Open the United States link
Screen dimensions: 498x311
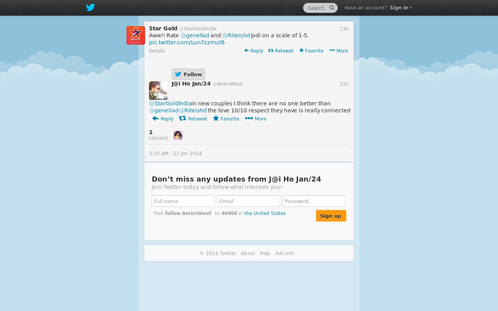point(265,213)
